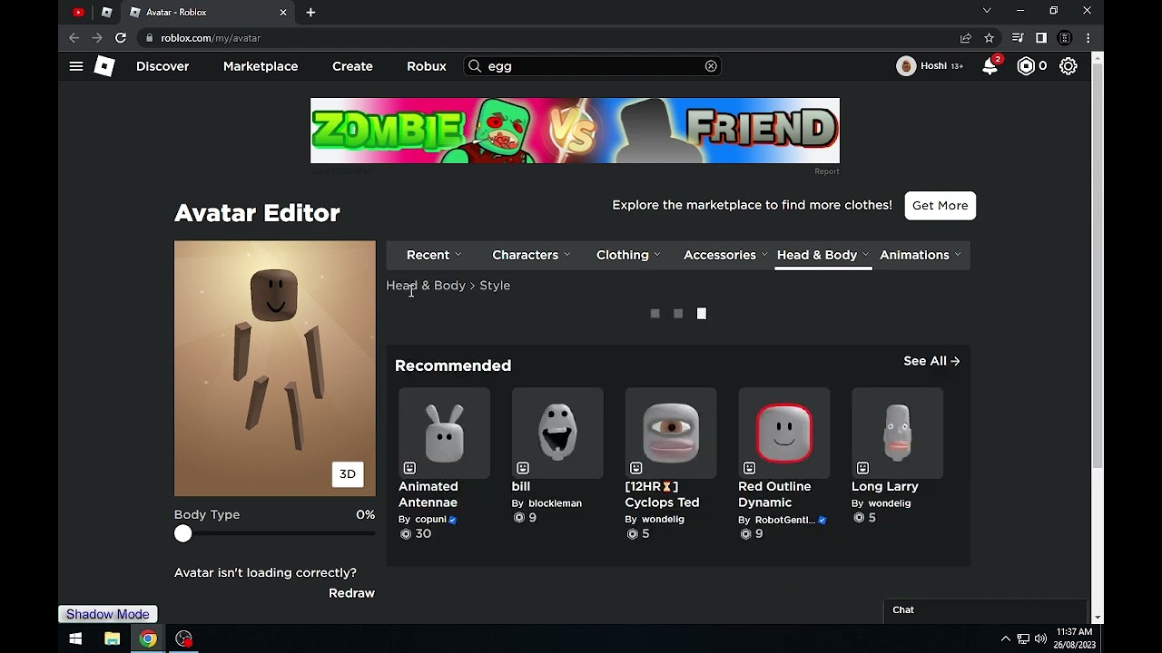Click the search magnifier icon
Screen dimensions: 1162x653
(475, 66)
